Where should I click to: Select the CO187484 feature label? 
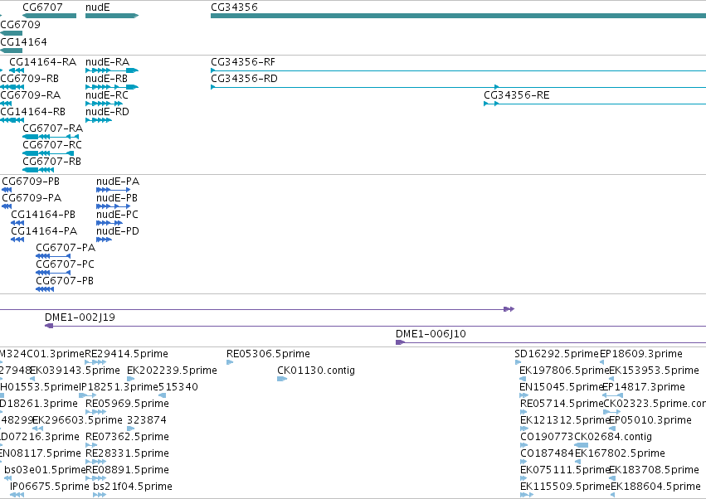(547, 453)
